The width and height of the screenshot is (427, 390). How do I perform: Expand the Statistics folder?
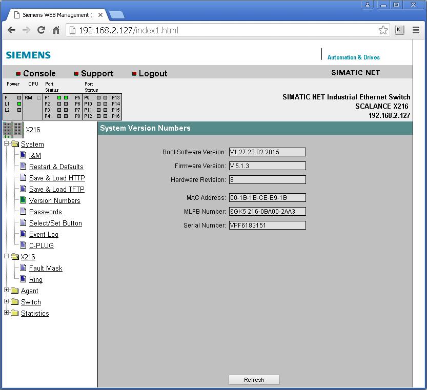7,313
